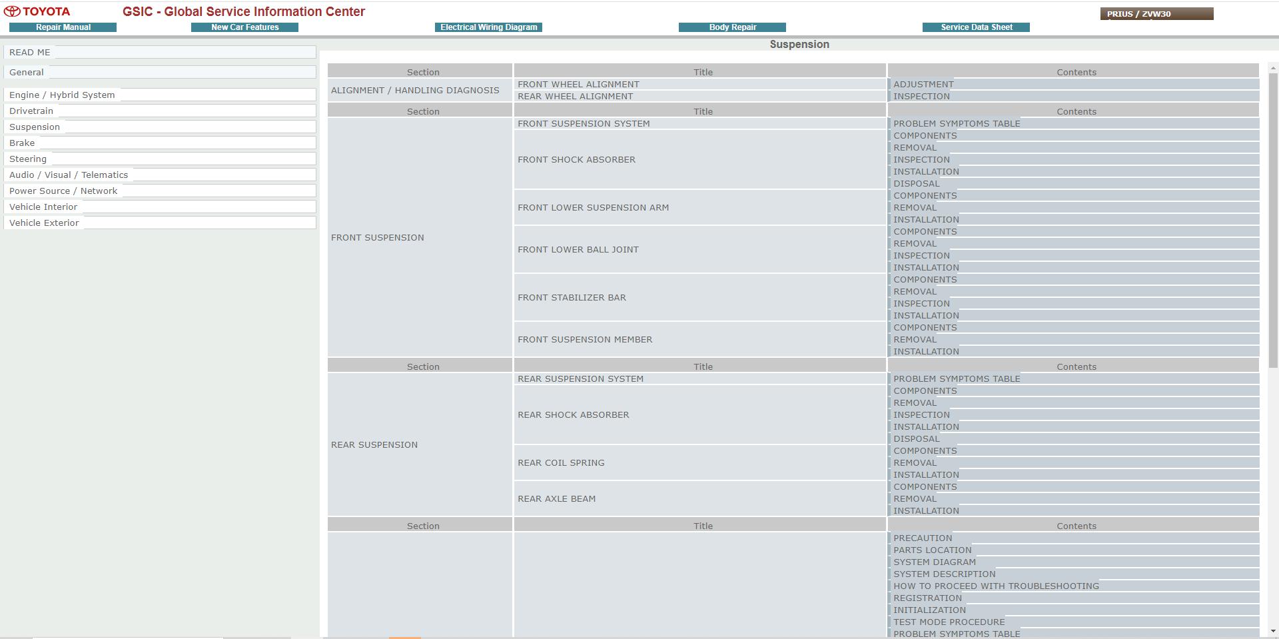Open Front Lower Suspension Arm COMPONENTS

(925, 195)
